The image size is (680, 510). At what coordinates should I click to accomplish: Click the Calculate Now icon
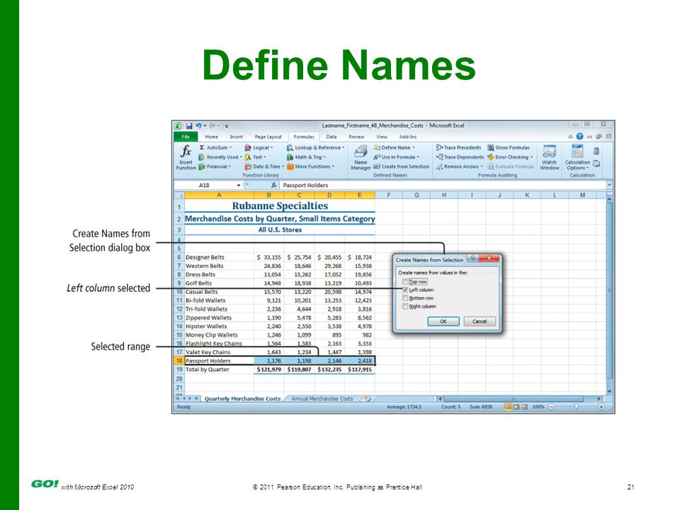(596, 152)
